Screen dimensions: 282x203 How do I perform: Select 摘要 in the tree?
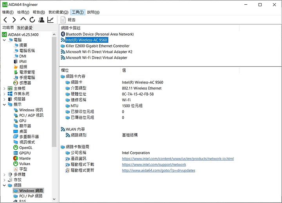coord(23,45)
